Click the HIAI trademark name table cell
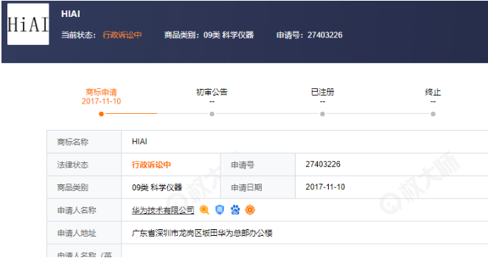Screen dimensions: 488x266 304,142
